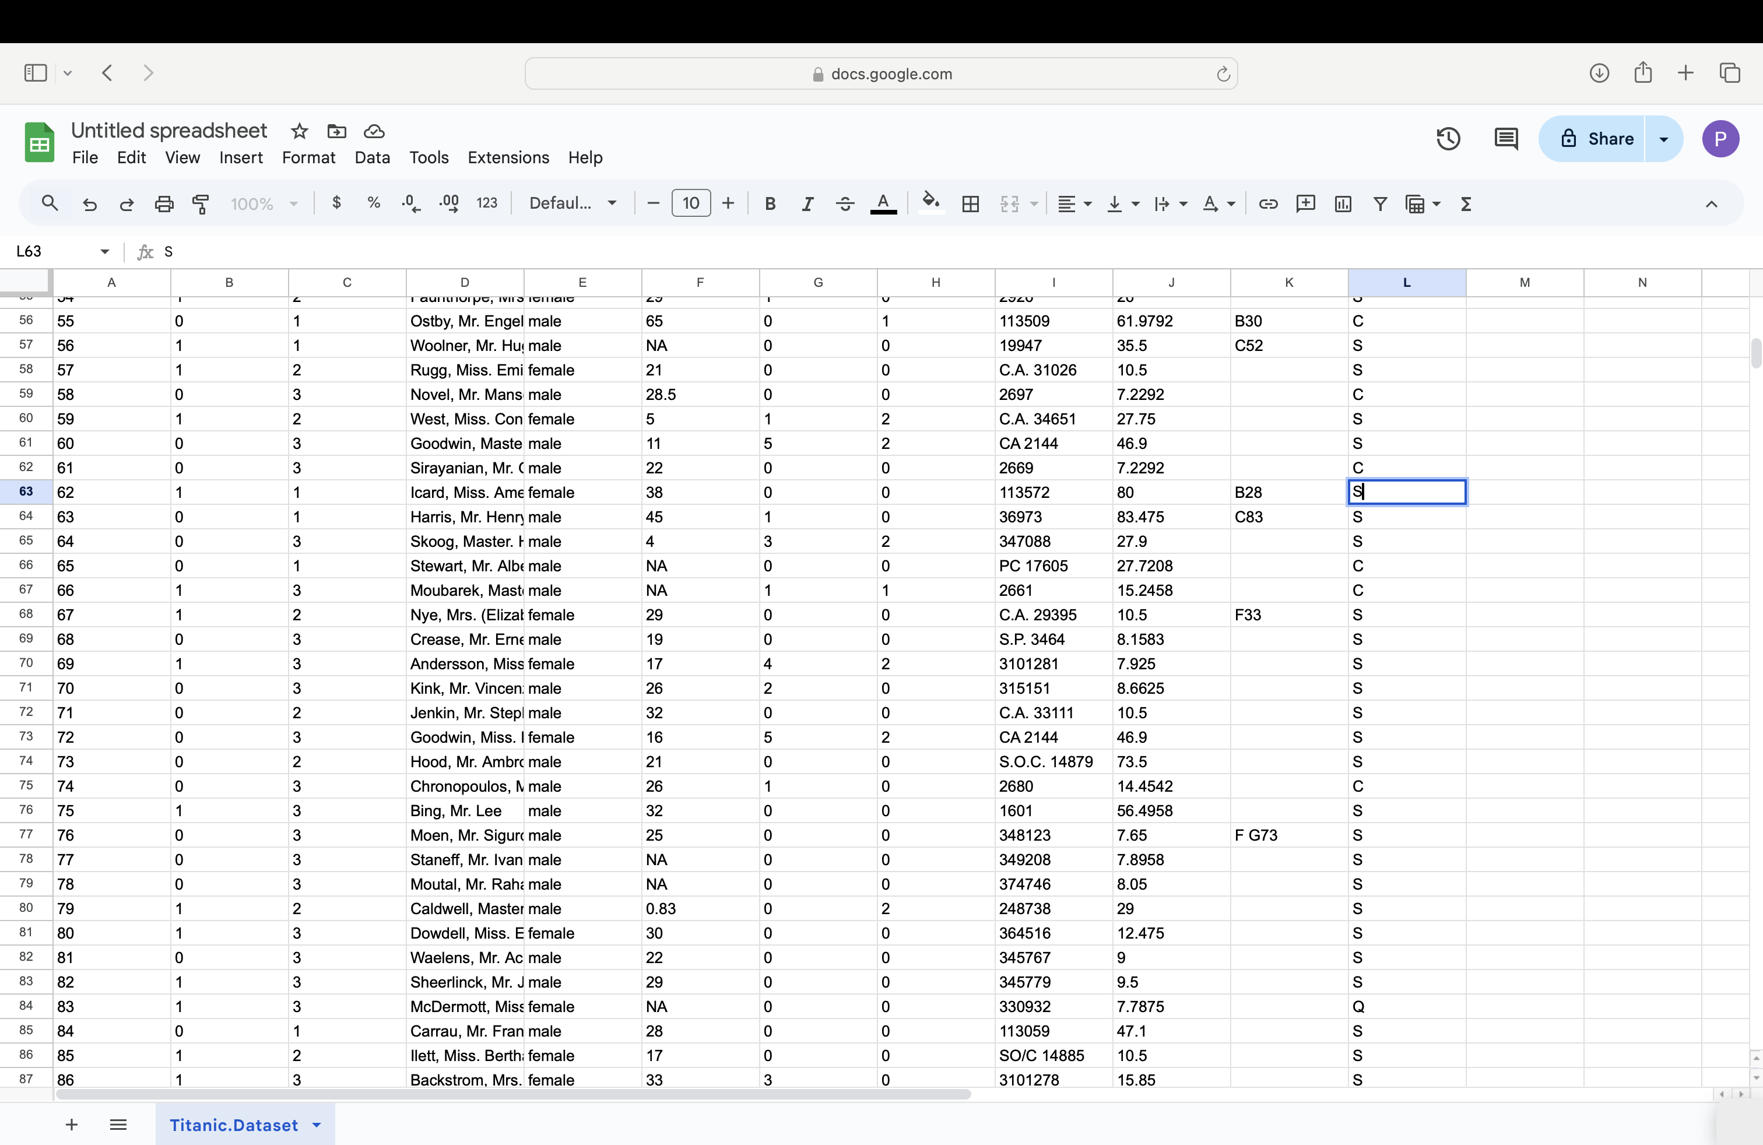The width and height of the screenshot is (1763, 1145).
Task: Insert a chart
Action: (1343, 203)
